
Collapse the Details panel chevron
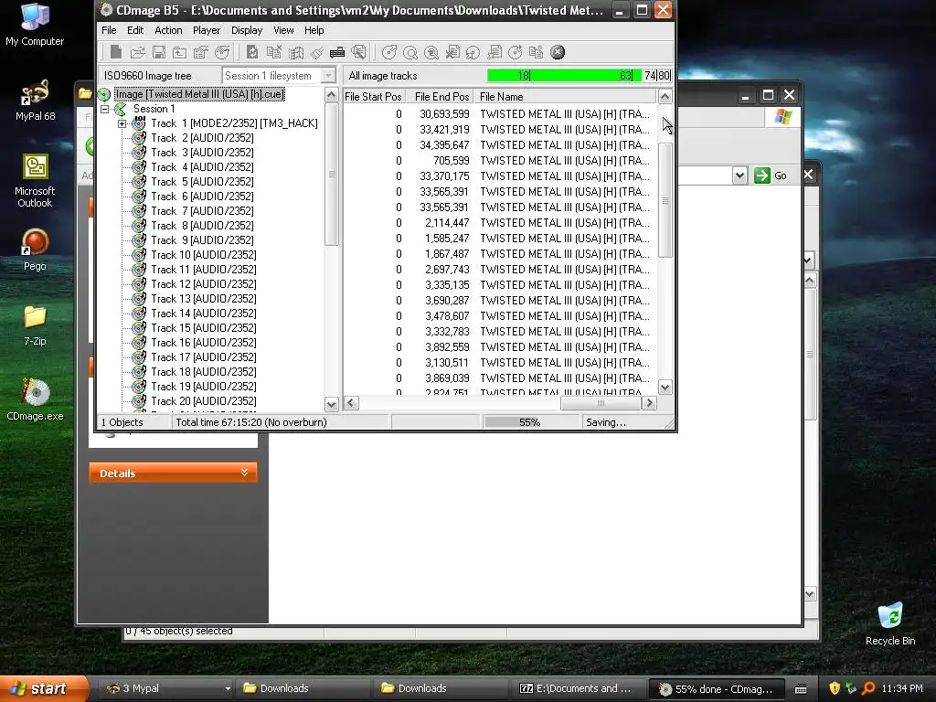[244, 473]
